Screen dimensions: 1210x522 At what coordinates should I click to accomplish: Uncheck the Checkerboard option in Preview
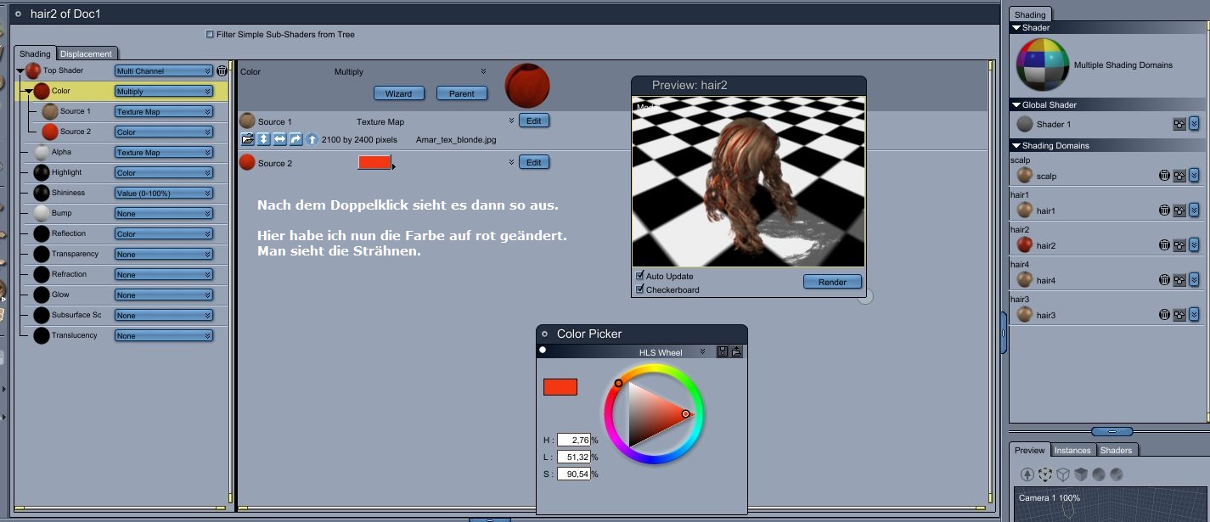tap(640, 289)
